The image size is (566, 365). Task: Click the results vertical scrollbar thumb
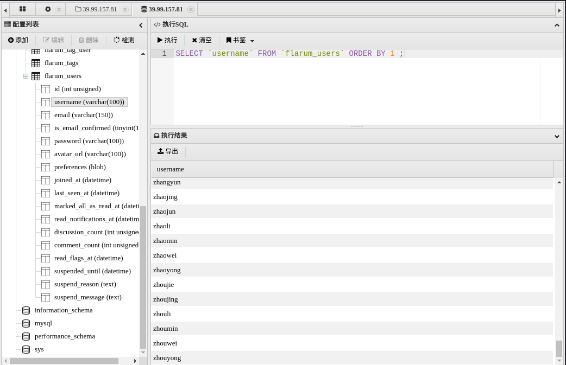(x=559, y=348)
